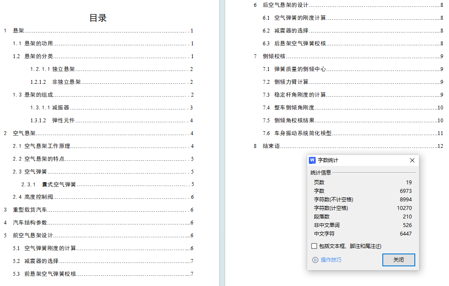Click TOC entry 5.3 前悬架空气弹簧校核
Screen dimensions: 449x286
click(x=103, y=274)
